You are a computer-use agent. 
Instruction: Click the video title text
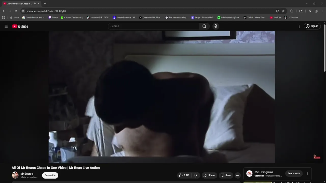[x=56, y=168]
